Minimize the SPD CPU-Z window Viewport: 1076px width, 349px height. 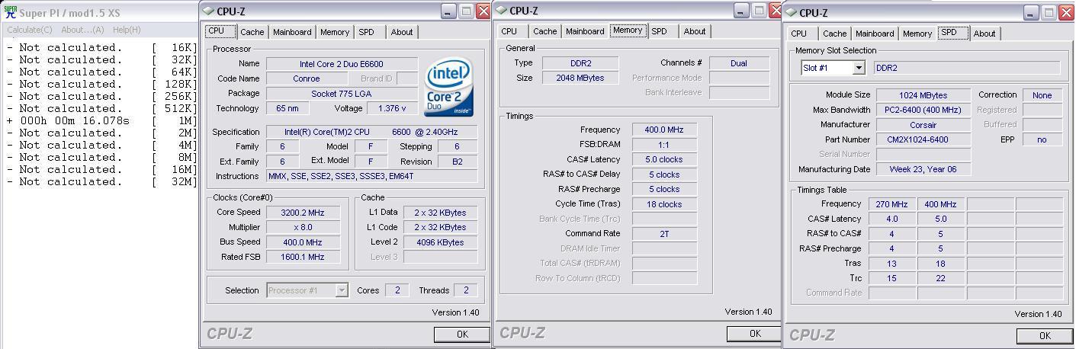pos(1031,13)
